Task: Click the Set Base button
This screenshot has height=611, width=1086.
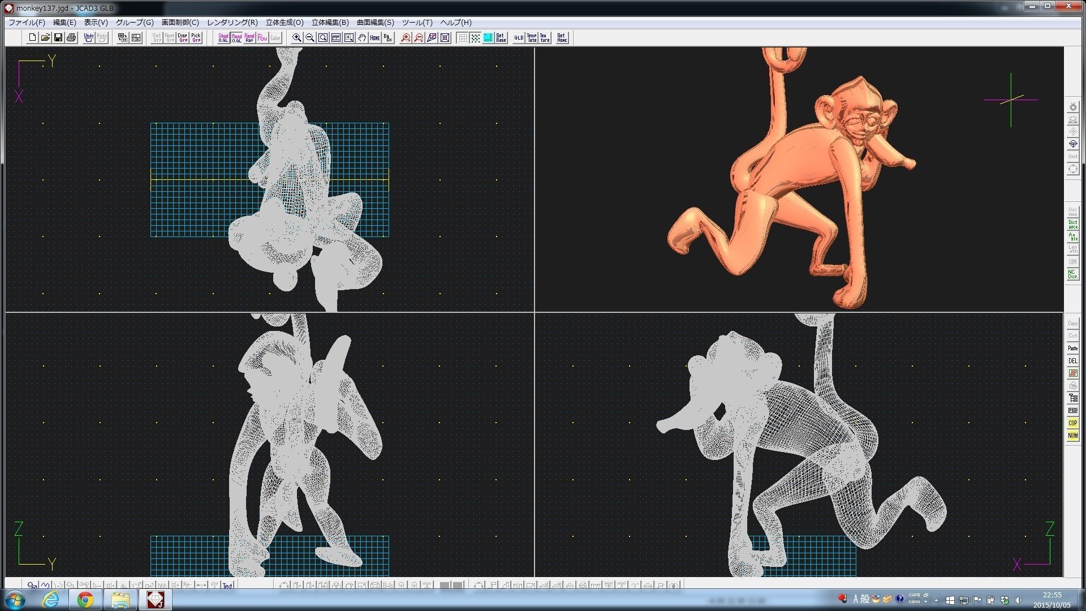Action: [x=501, y=38]
